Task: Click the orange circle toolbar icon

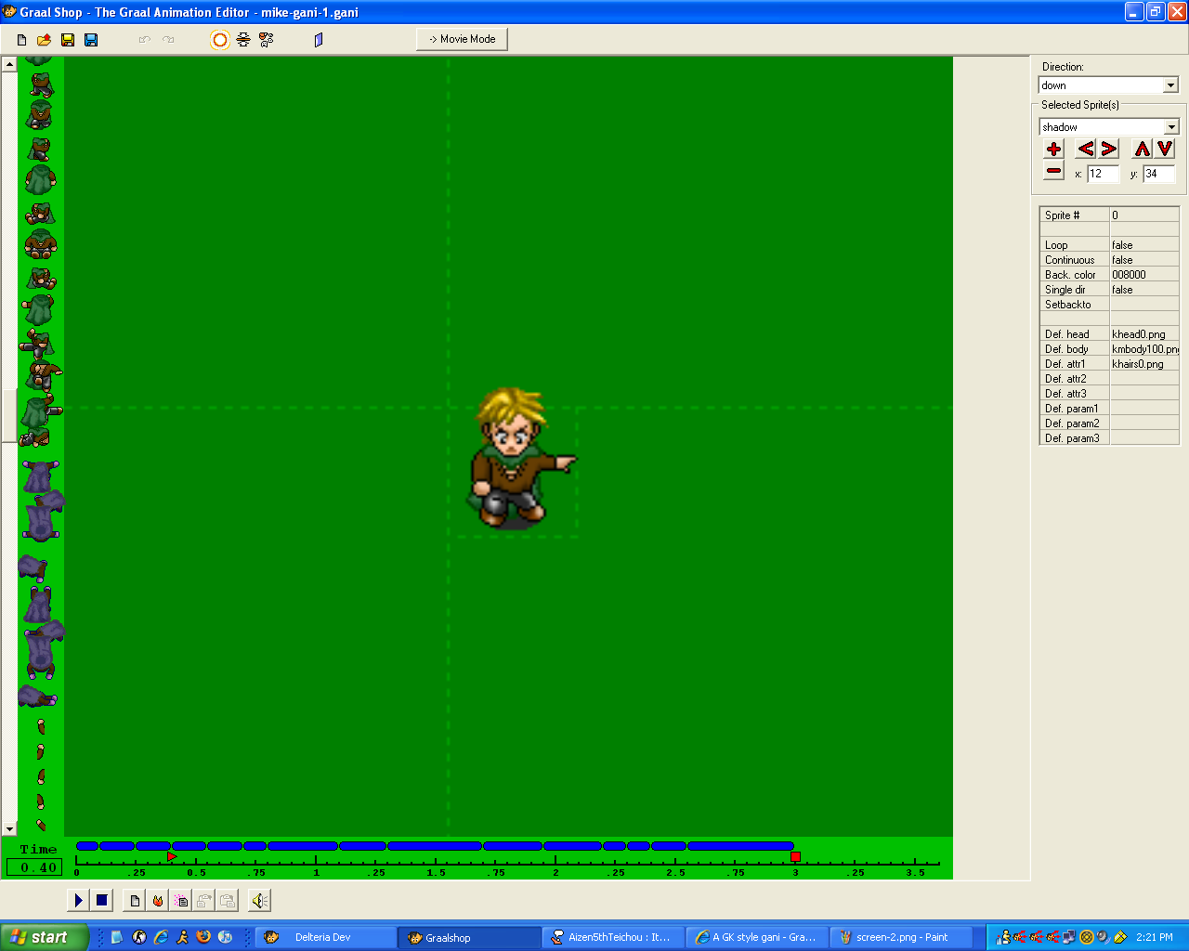Action: (220, 40)
